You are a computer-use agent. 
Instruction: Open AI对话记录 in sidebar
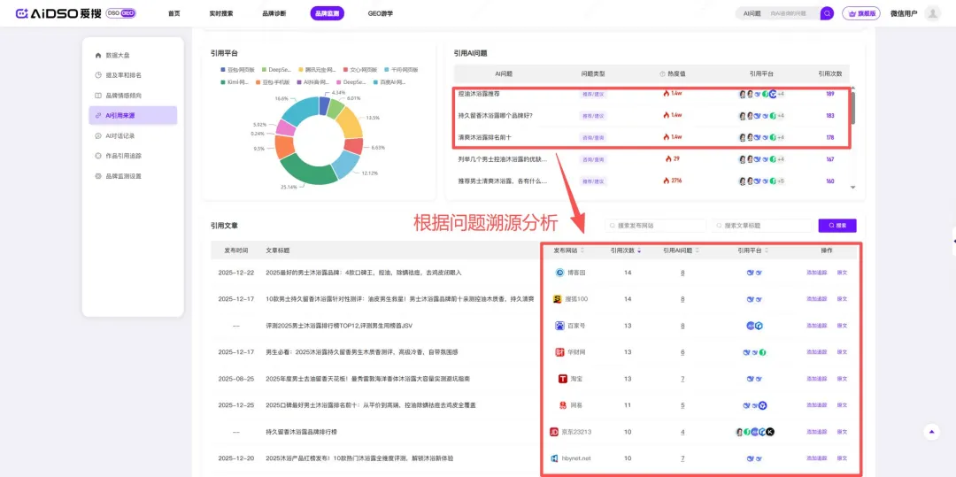[119, 135]
